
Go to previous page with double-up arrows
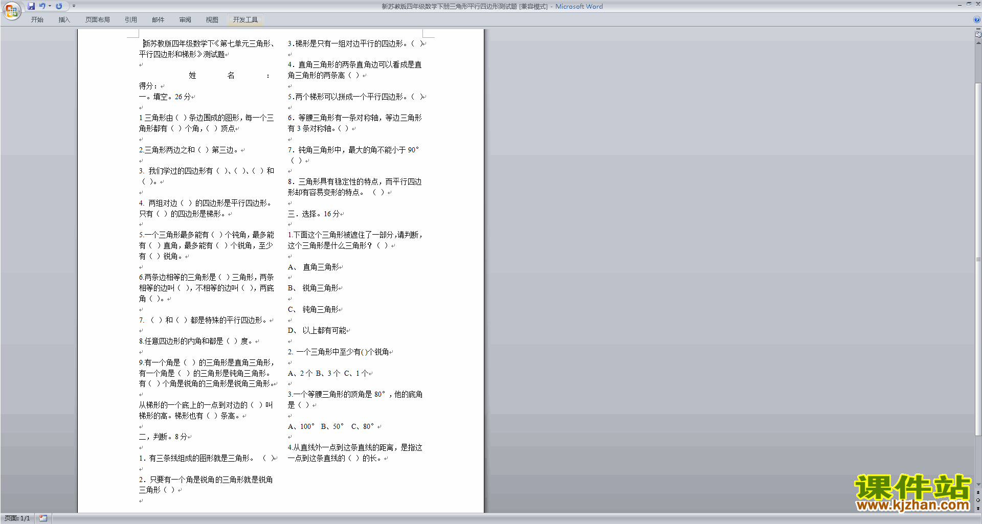(978, 493)
